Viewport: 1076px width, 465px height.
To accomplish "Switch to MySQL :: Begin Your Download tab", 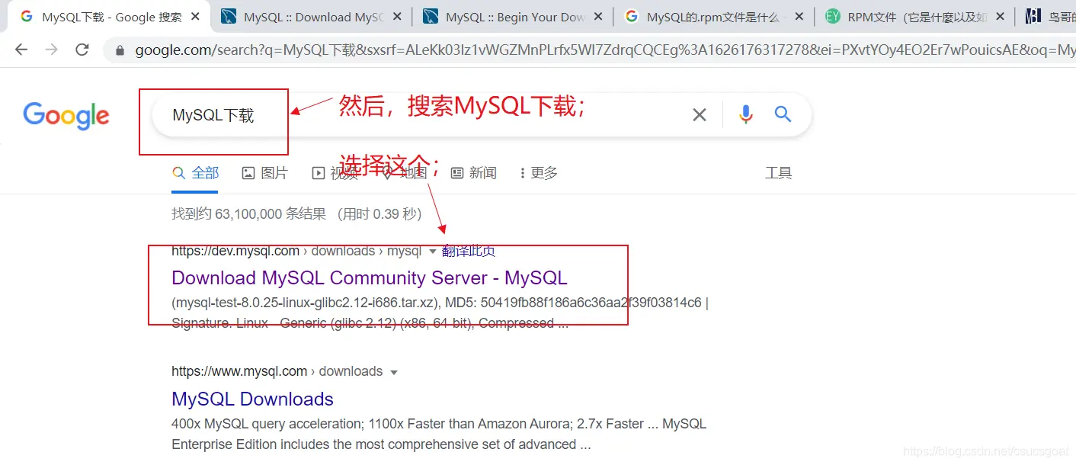I will click(x=514, y=17).
